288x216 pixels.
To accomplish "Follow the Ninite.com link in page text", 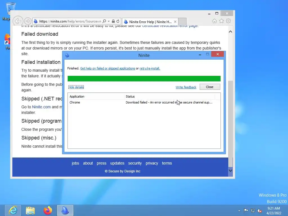I will coord(41,107).
